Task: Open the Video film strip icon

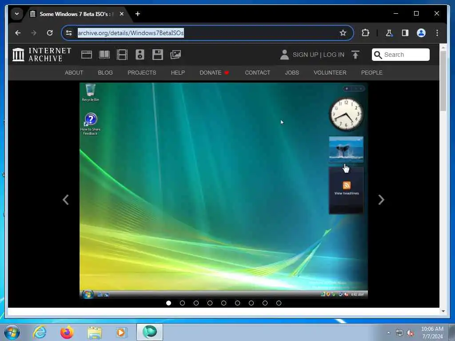Action: click(122, 55)
